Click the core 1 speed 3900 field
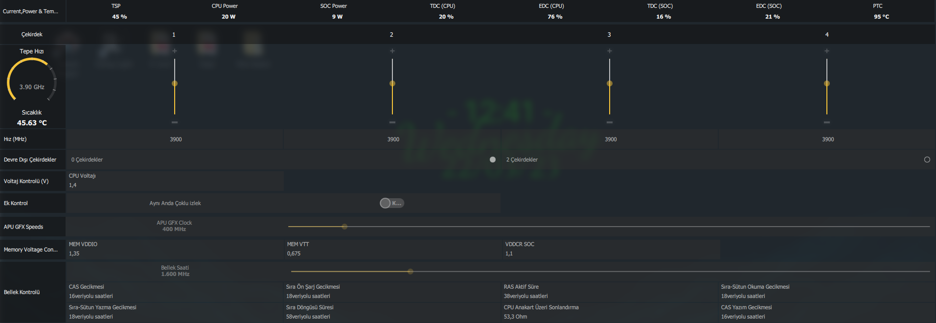Image resolution: width=936 pixels, height=323 pixels. click(x=175, y=139)
